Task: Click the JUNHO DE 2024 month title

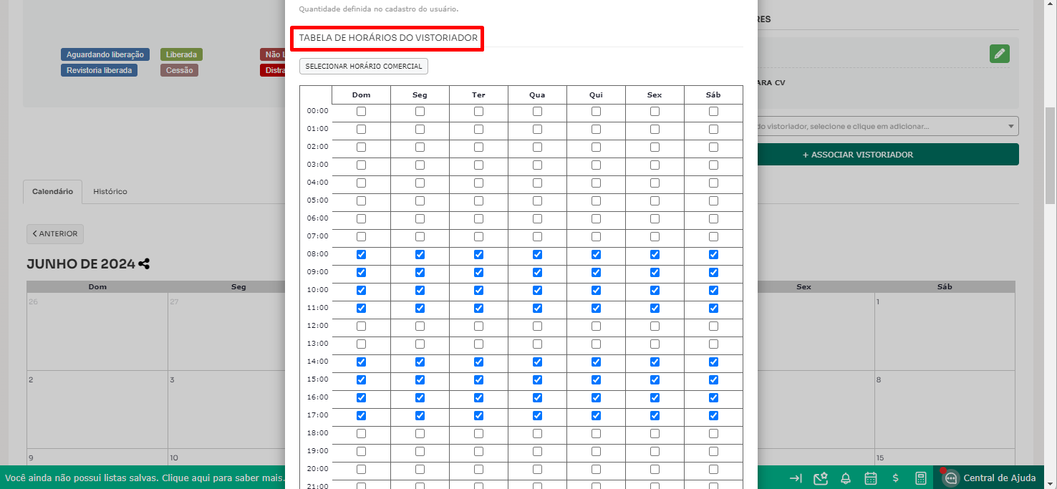Action: click(x=81, y=264)
